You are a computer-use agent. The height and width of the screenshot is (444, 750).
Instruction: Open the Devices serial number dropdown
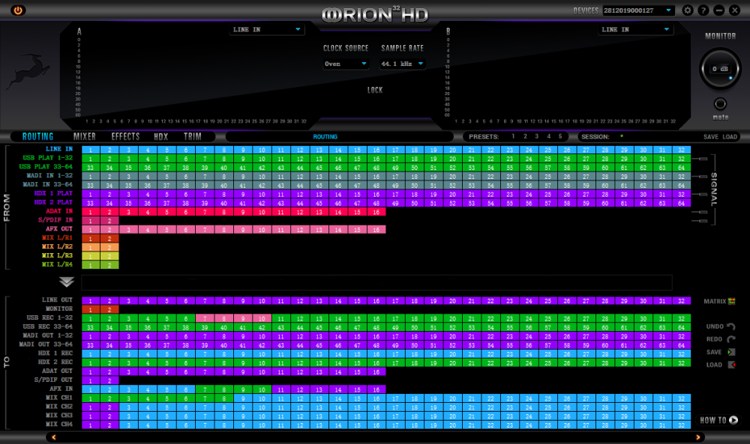click(x=638, y=10)
